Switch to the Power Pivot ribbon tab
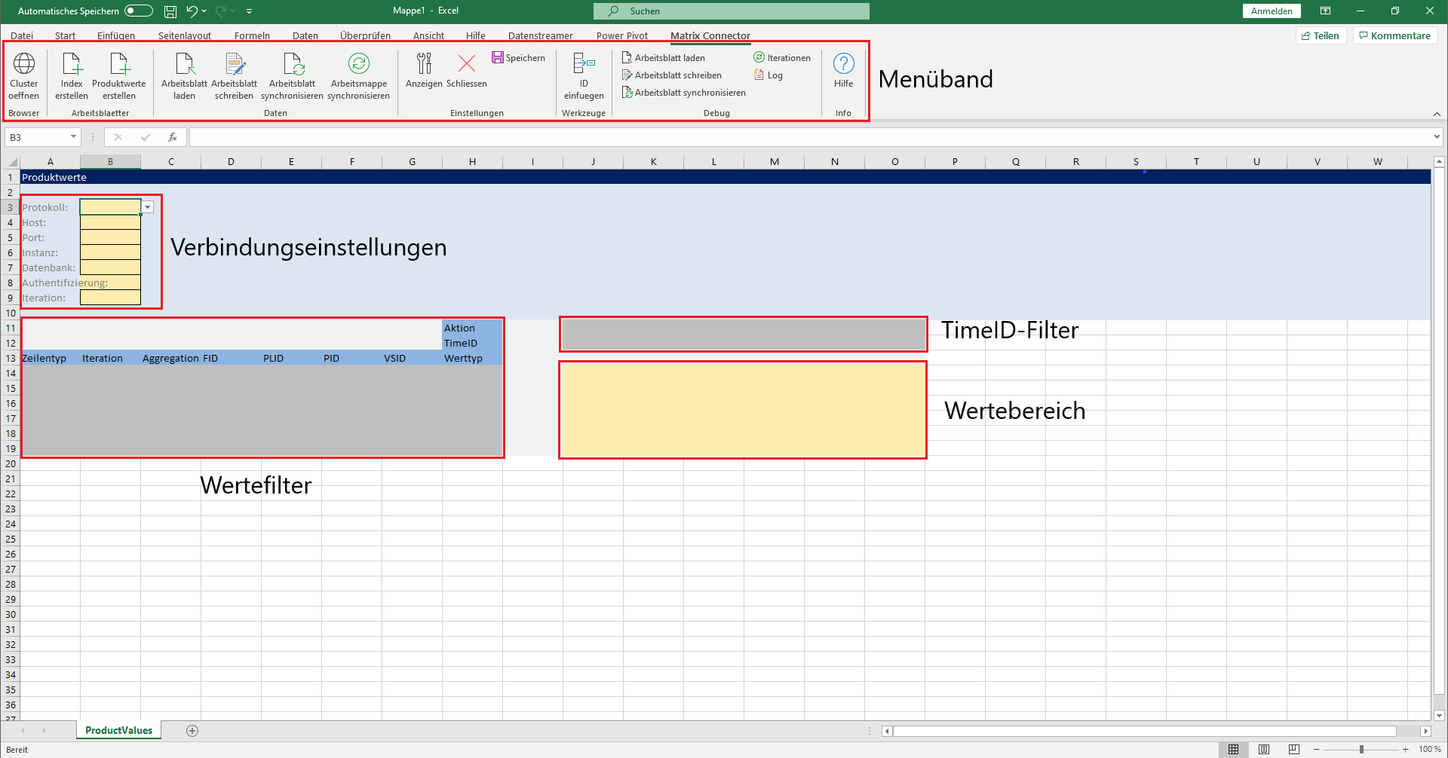 [621, 35]
